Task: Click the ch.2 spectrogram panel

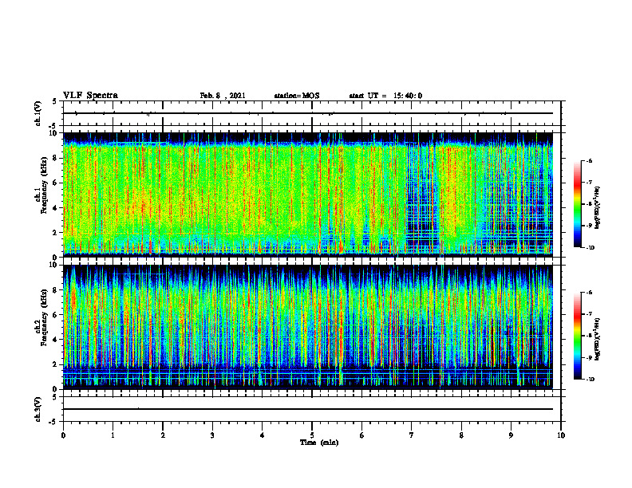Action: [308, 327]
